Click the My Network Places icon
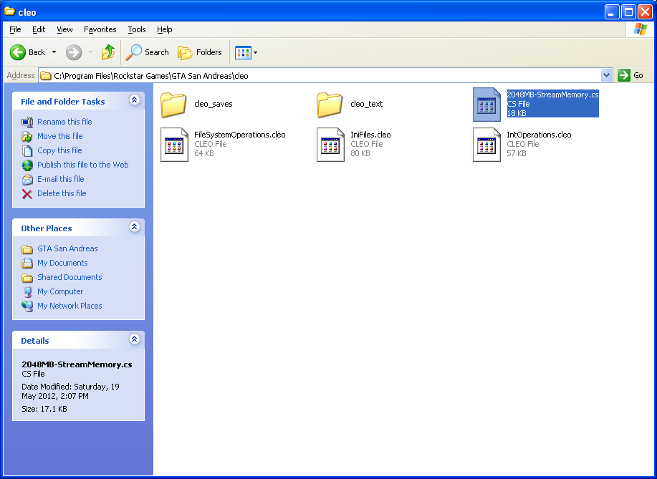 click(27, 306)
